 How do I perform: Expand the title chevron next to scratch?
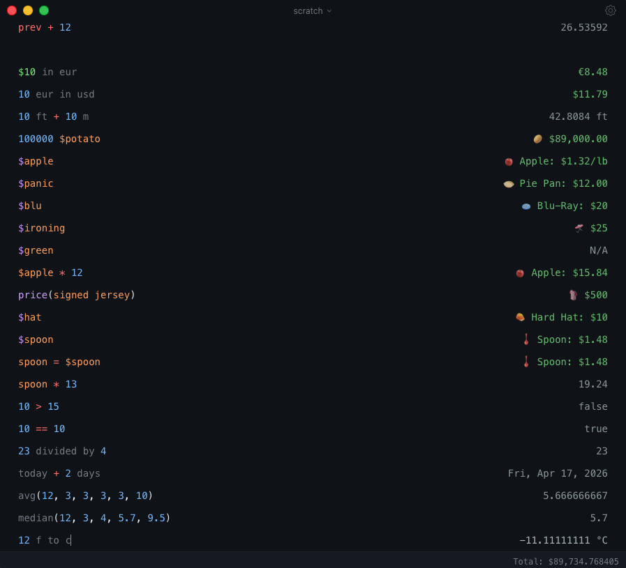[x=328, y=11]
